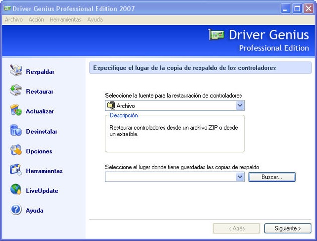
Task: Click the Respaldar backup icon
Action: [16, 70]
